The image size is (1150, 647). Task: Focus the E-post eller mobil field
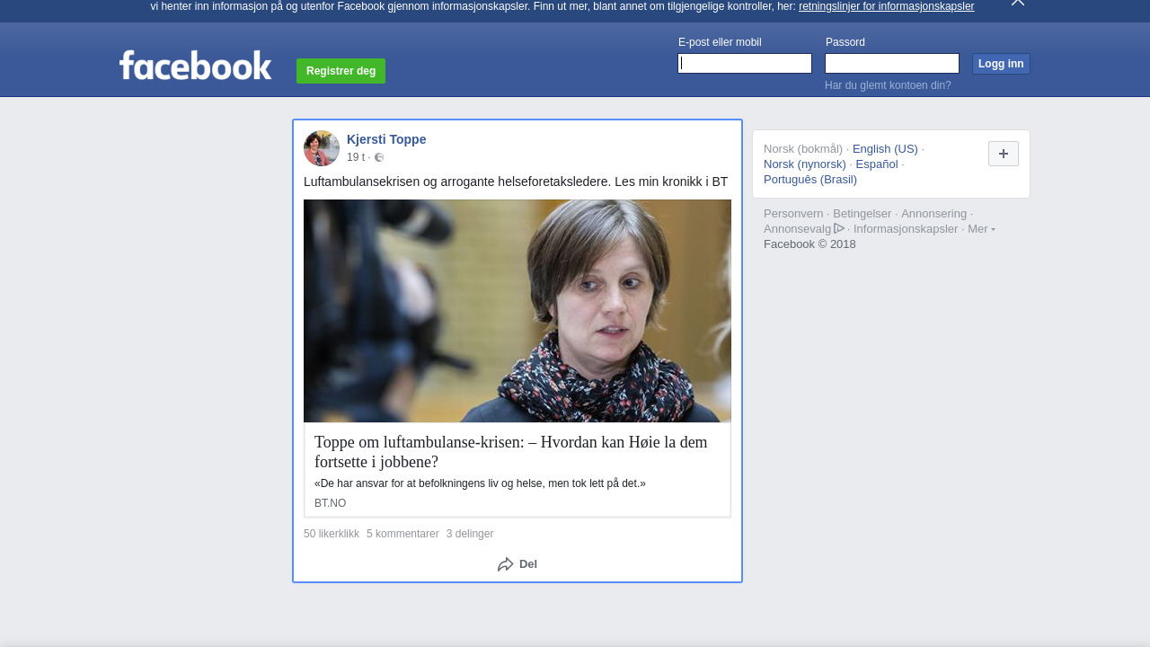[x=745, y=63]
